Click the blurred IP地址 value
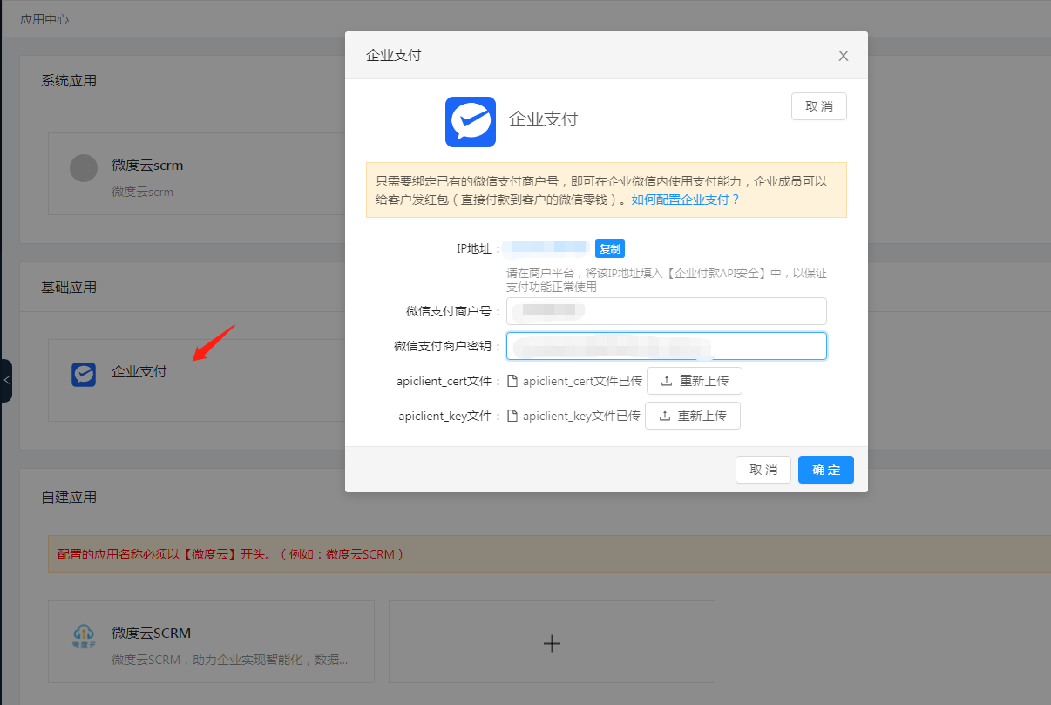 point(548,248)
